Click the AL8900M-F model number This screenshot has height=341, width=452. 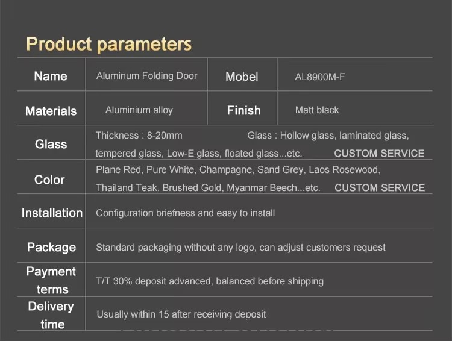click(x=319, y=77)
